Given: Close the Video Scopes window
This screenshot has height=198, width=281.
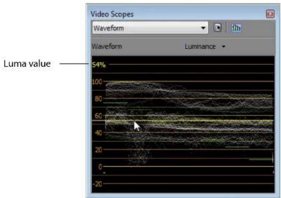Looking at the screenshot, I should (270, 14).
